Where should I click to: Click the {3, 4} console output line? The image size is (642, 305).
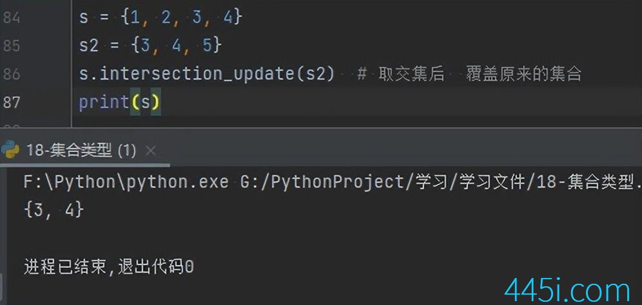(53, 210)
